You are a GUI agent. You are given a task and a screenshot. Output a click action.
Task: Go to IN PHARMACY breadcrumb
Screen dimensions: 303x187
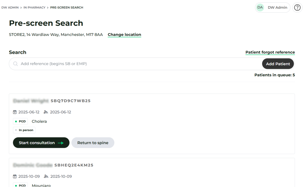click(x=34, y=8)
